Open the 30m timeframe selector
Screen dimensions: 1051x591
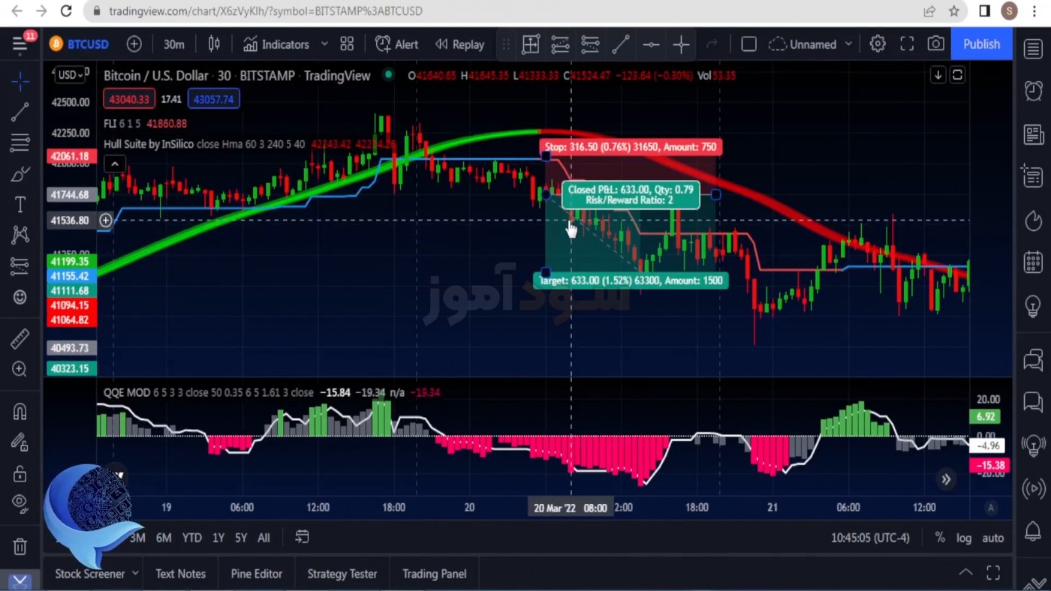(x=173, y=44)
